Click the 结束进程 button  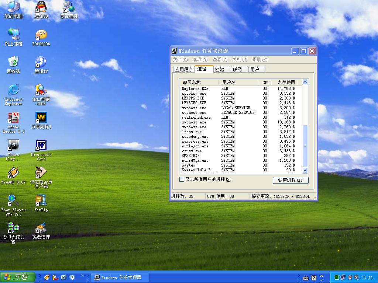(290, 180)
